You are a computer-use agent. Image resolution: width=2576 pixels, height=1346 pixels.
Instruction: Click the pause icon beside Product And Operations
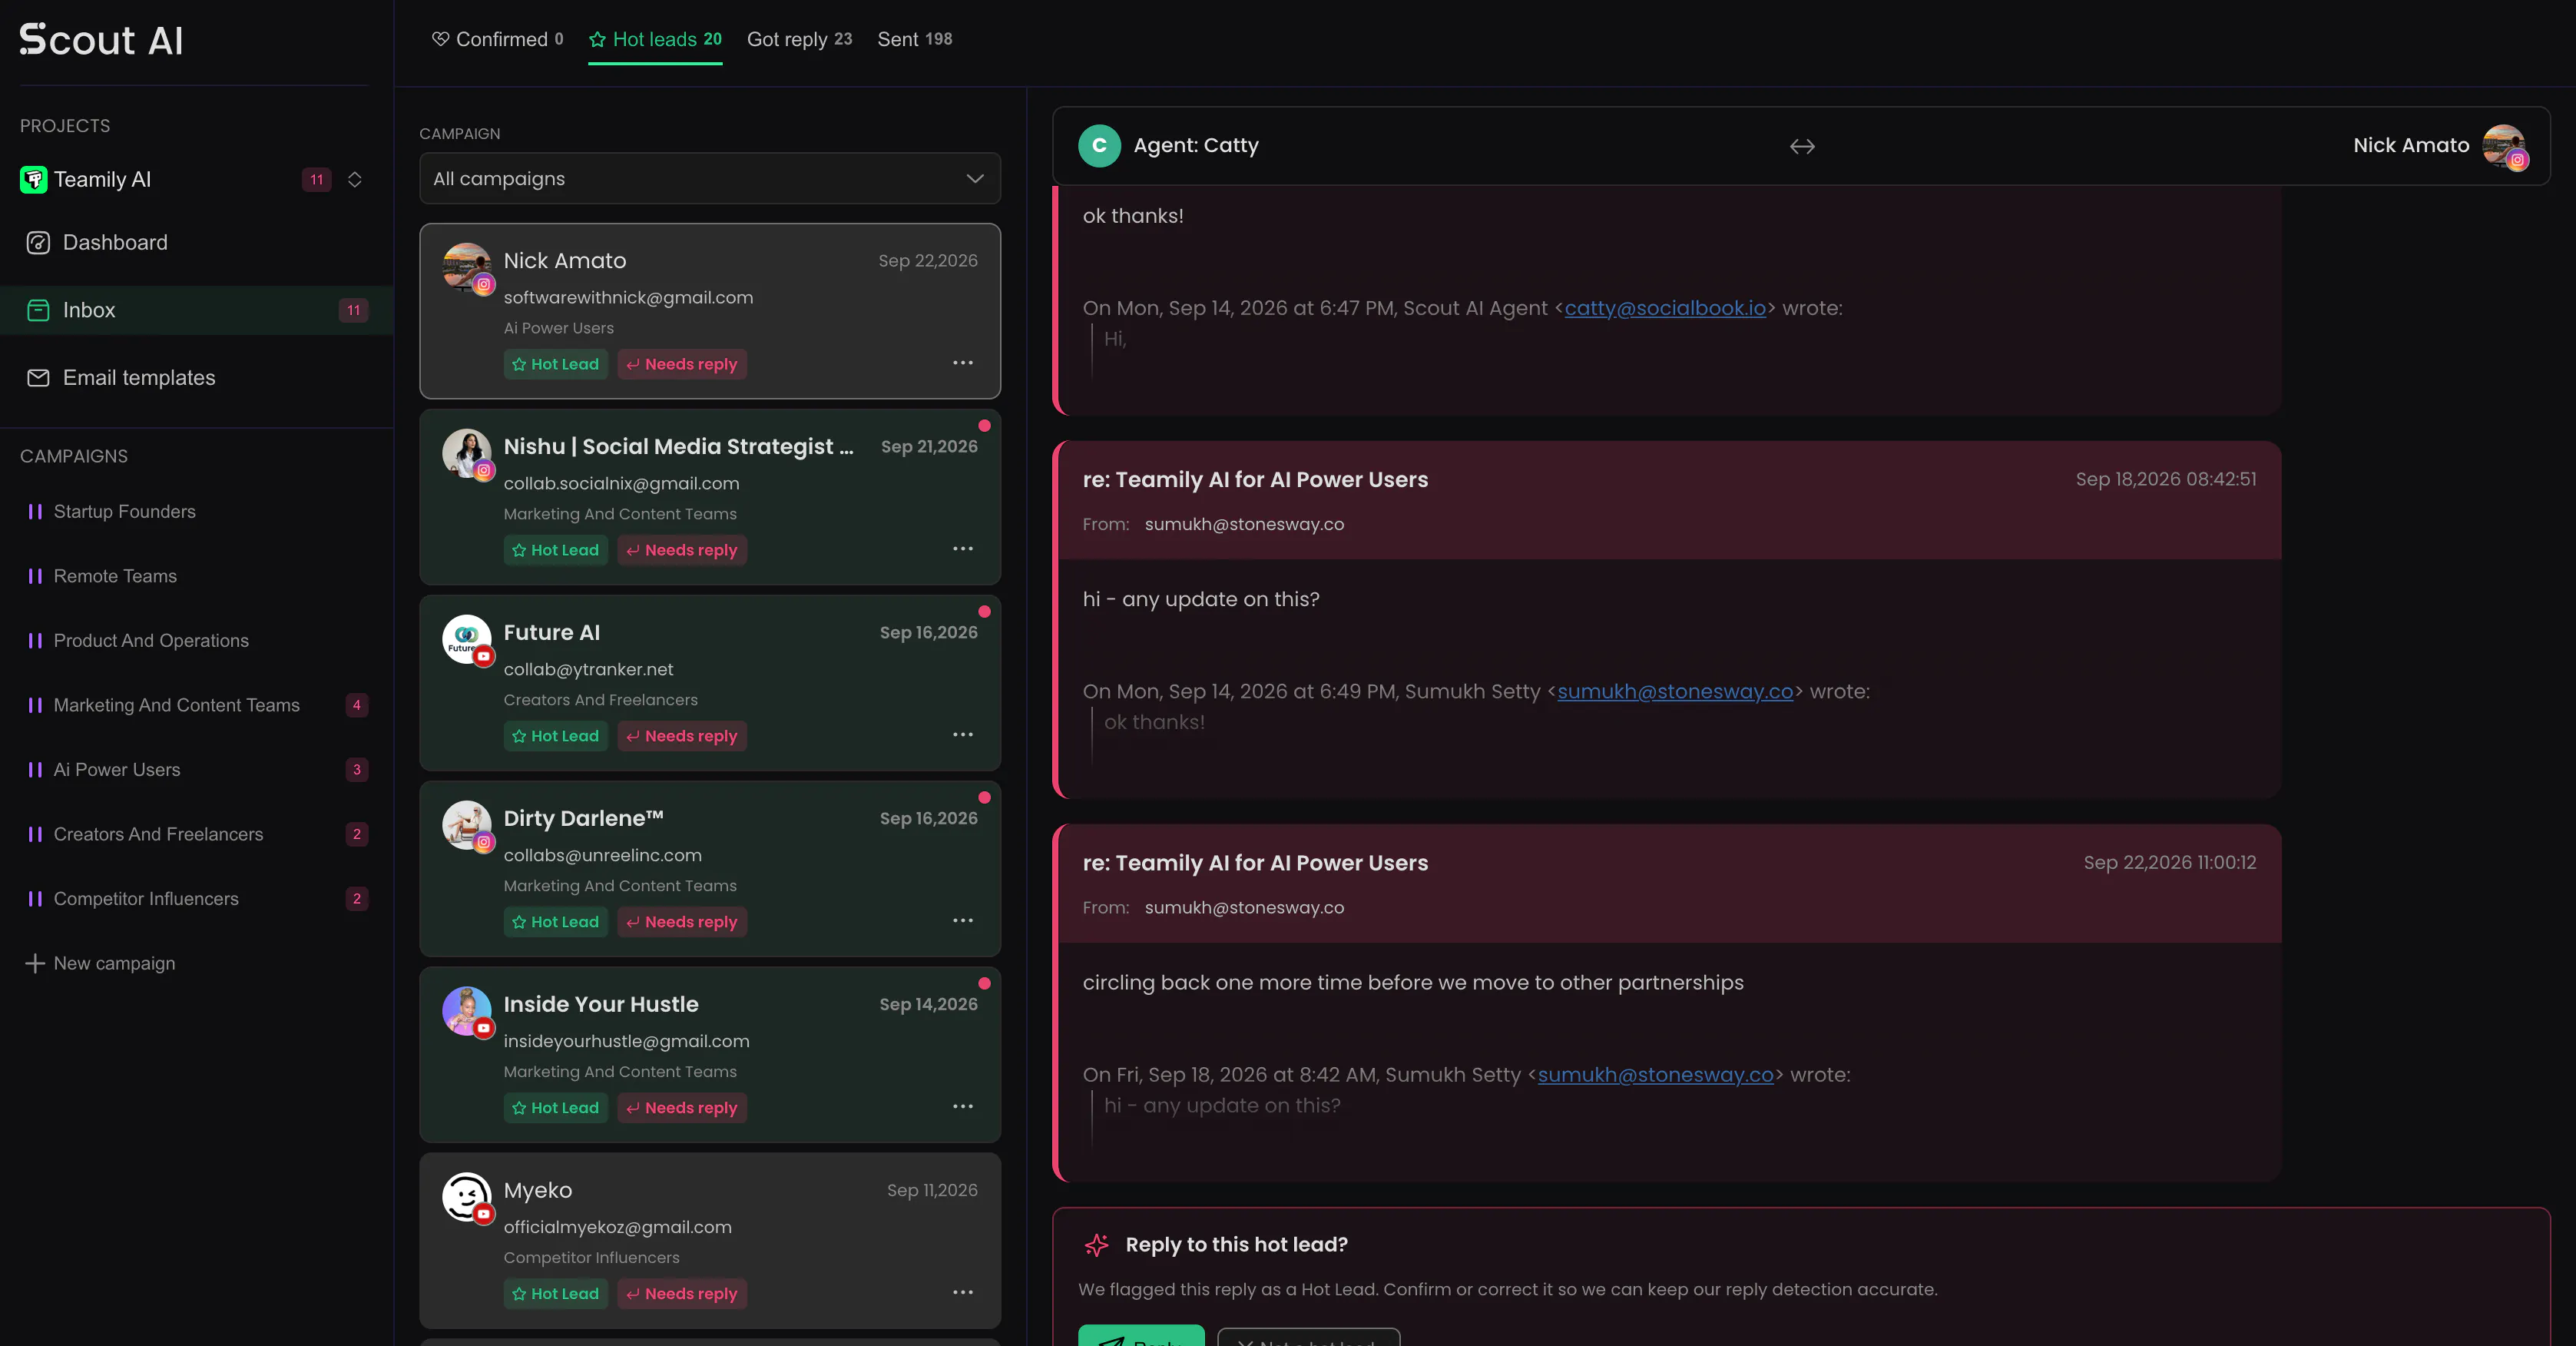pos(35,641)
